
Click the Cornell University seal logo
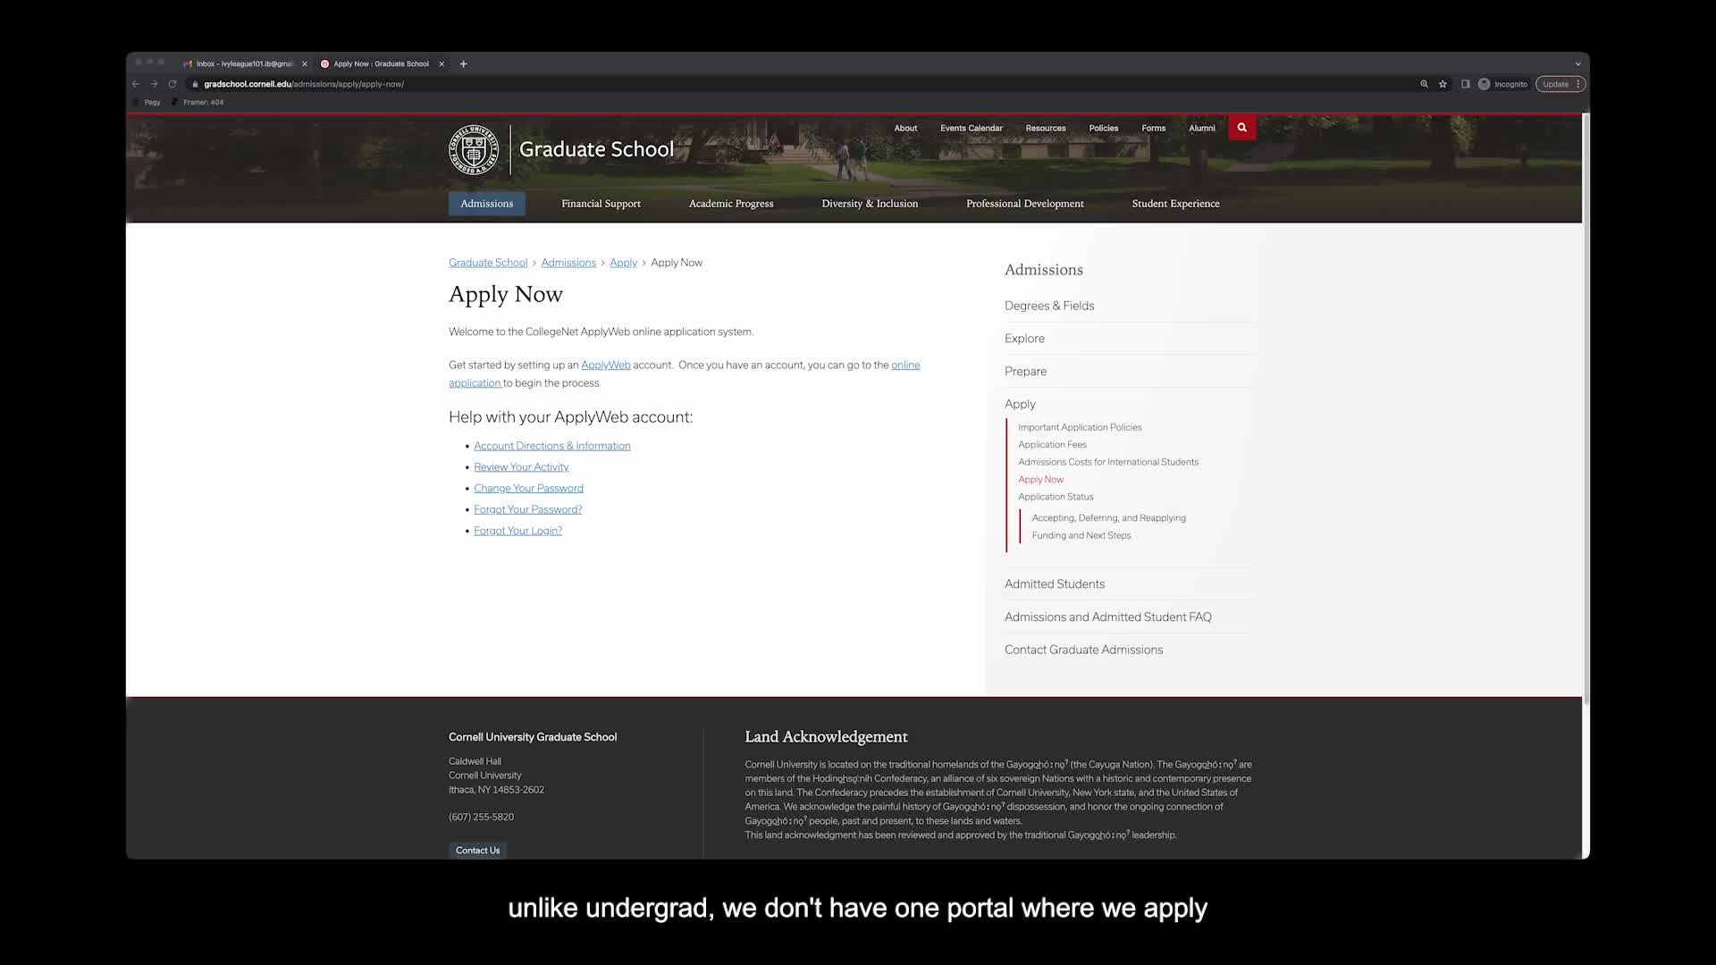click(474, 149)
